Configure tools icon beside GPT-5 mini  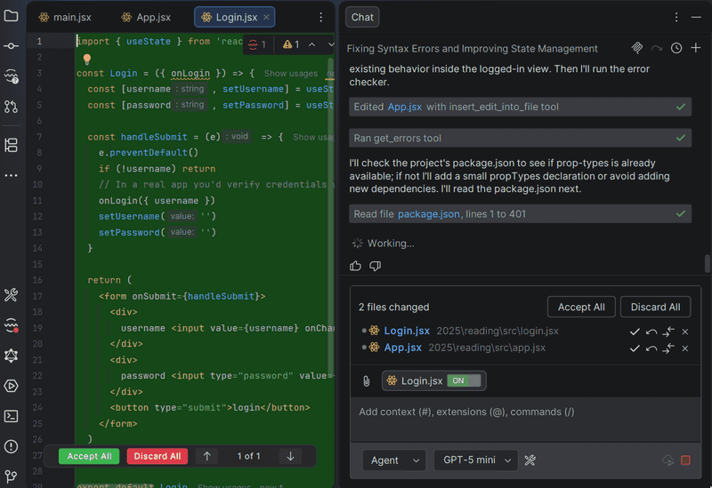530,460
